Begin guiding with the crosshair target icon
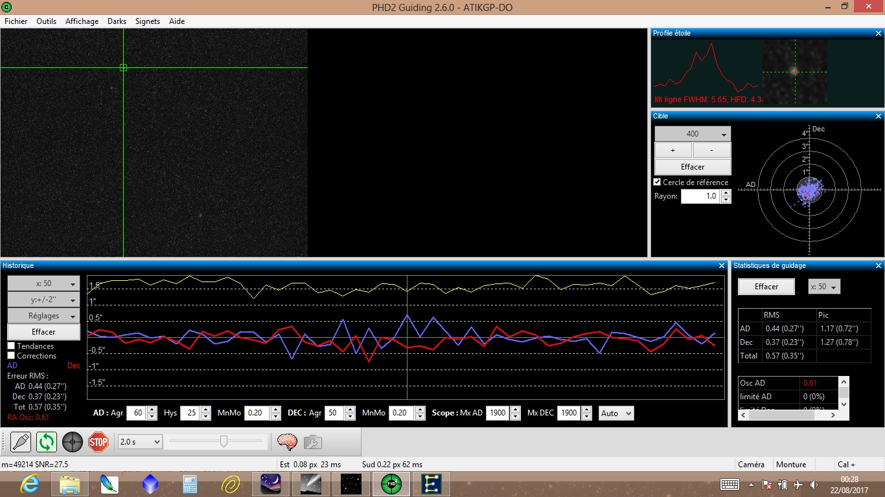 coord(73,442)
